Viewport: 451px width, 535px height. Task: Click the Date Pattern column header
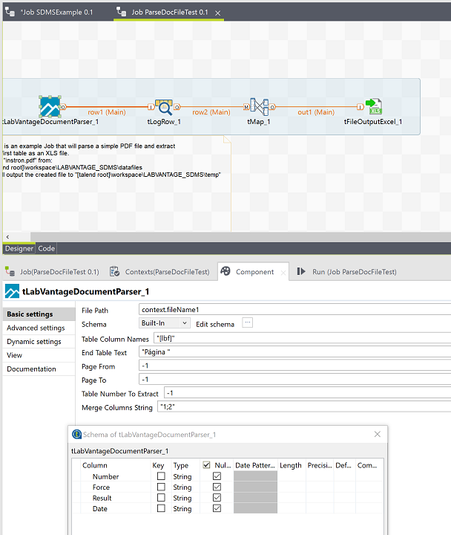tap(255, 465)
